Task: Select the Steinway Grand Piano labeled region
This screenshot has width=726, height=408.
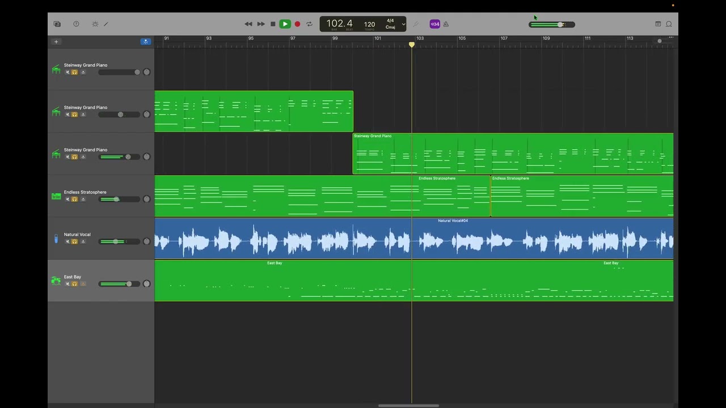Action: 513,154
